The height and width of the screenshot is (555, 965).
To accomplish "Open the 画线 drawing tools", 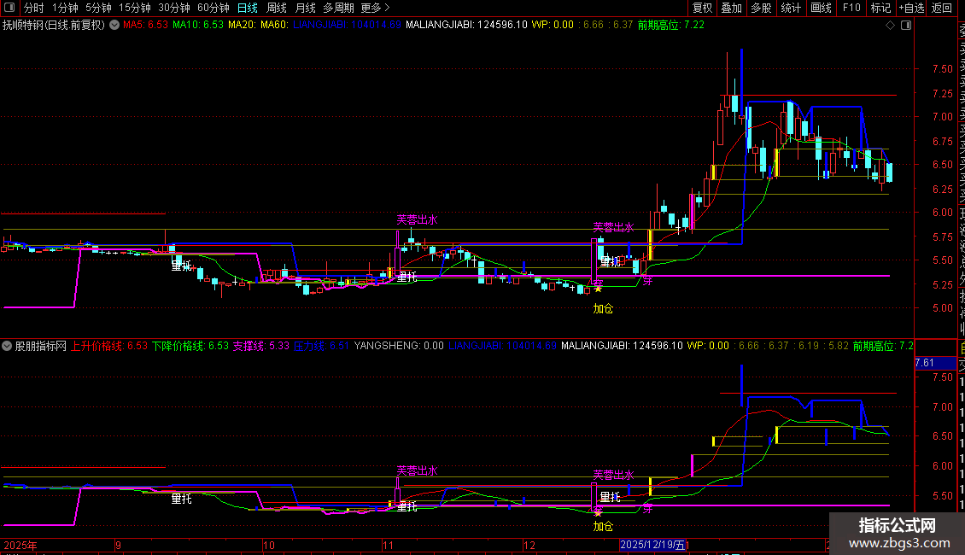I will click(821, 8).
